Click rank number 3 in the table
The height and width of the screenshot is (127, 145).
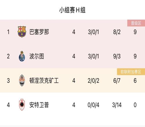click(x=8, y=81)
